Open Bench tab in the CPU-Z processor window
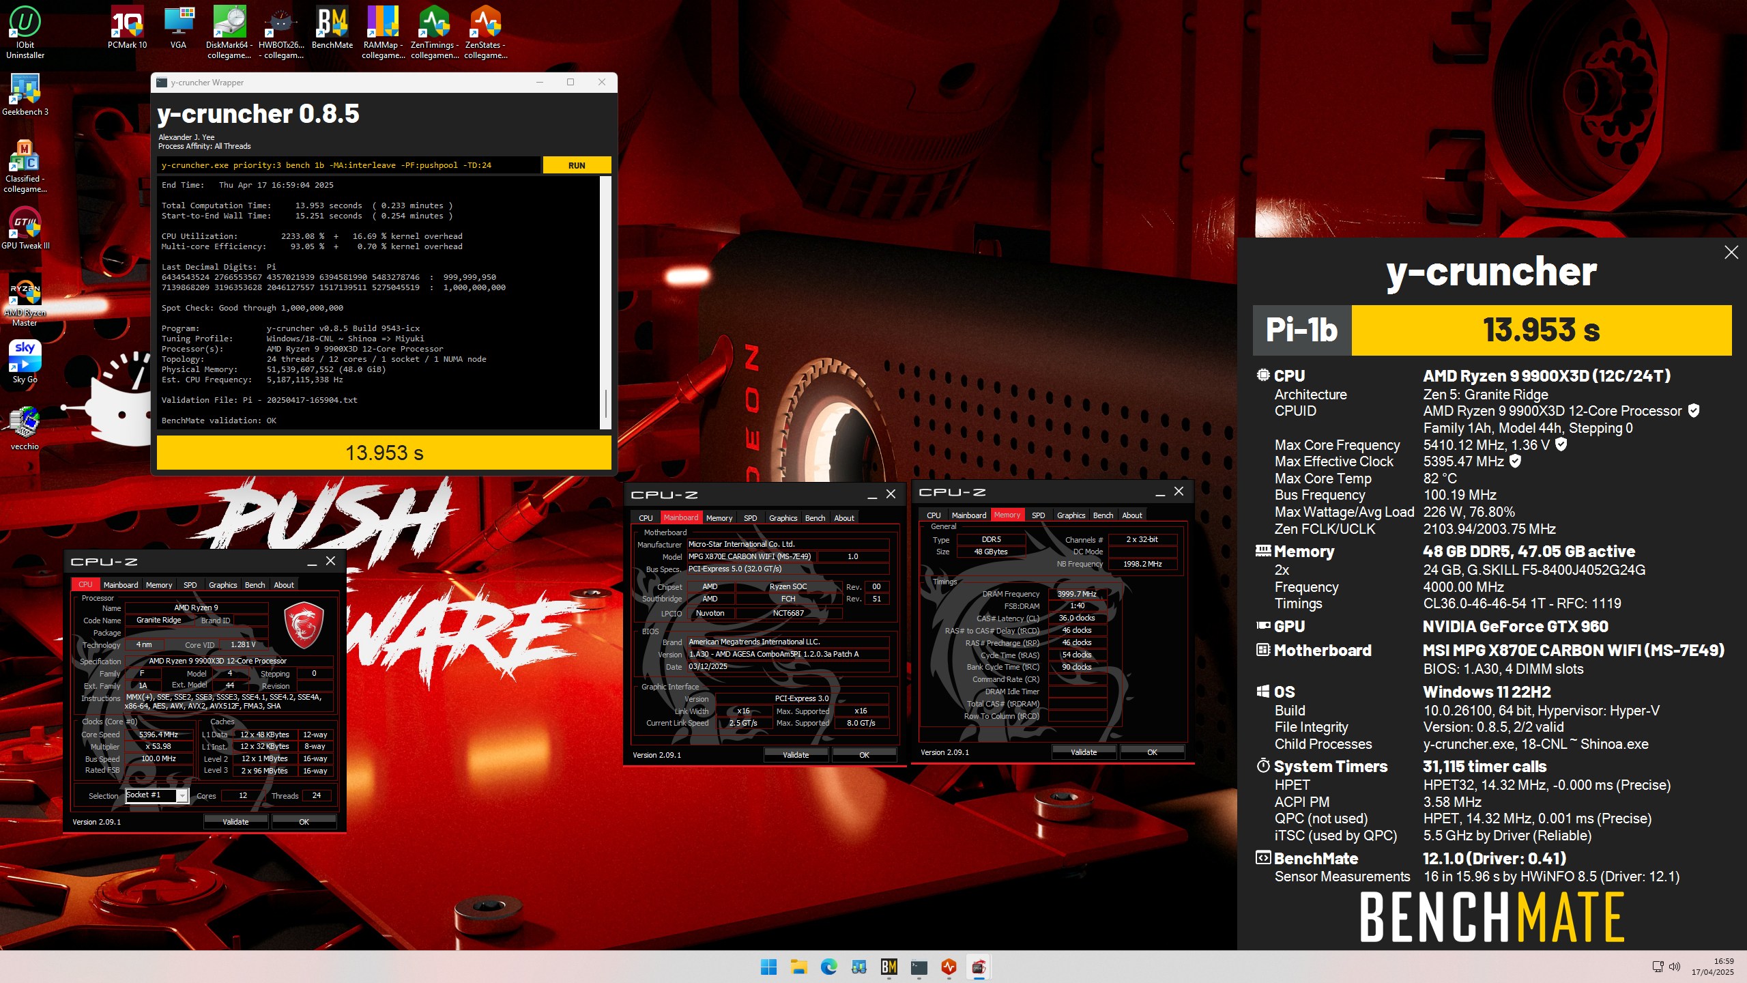Viewport: 1747px width, 983px height. tap(255, 585)
